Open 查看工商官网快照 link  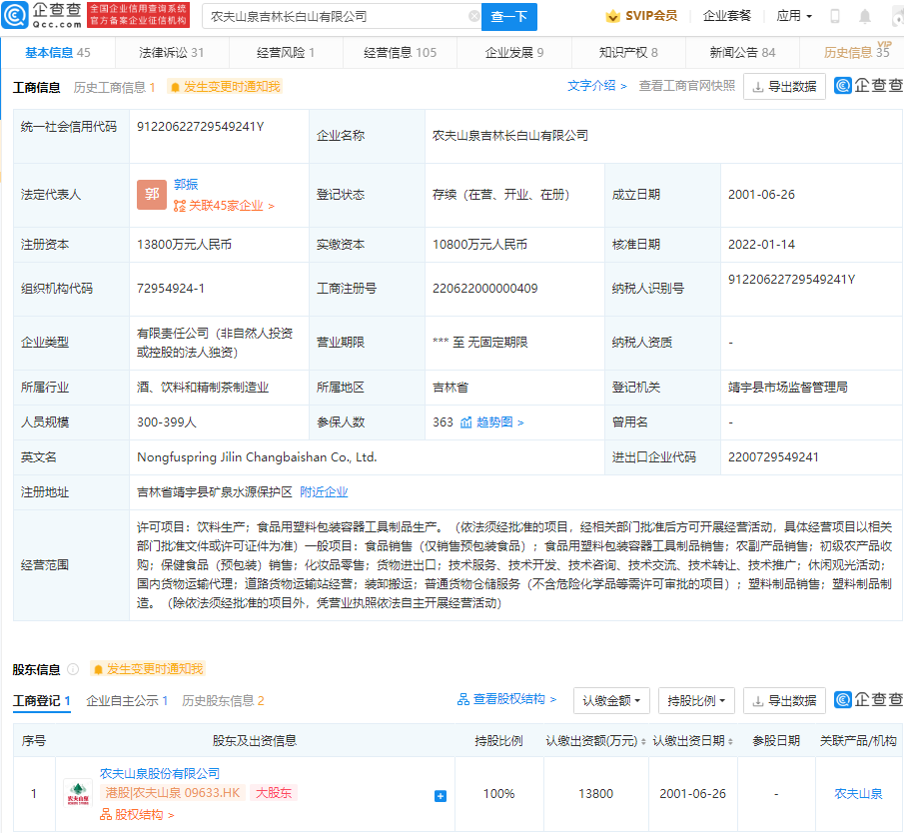[x=686, y=86]
